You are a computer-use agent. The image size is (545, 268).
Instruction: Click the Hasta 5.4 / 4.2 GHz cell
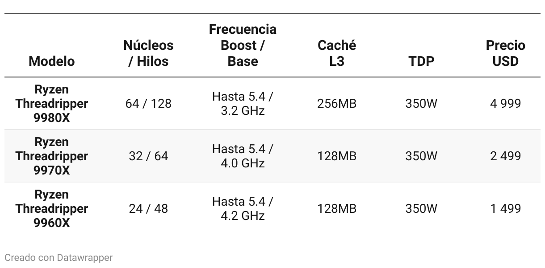click(243, 208)
